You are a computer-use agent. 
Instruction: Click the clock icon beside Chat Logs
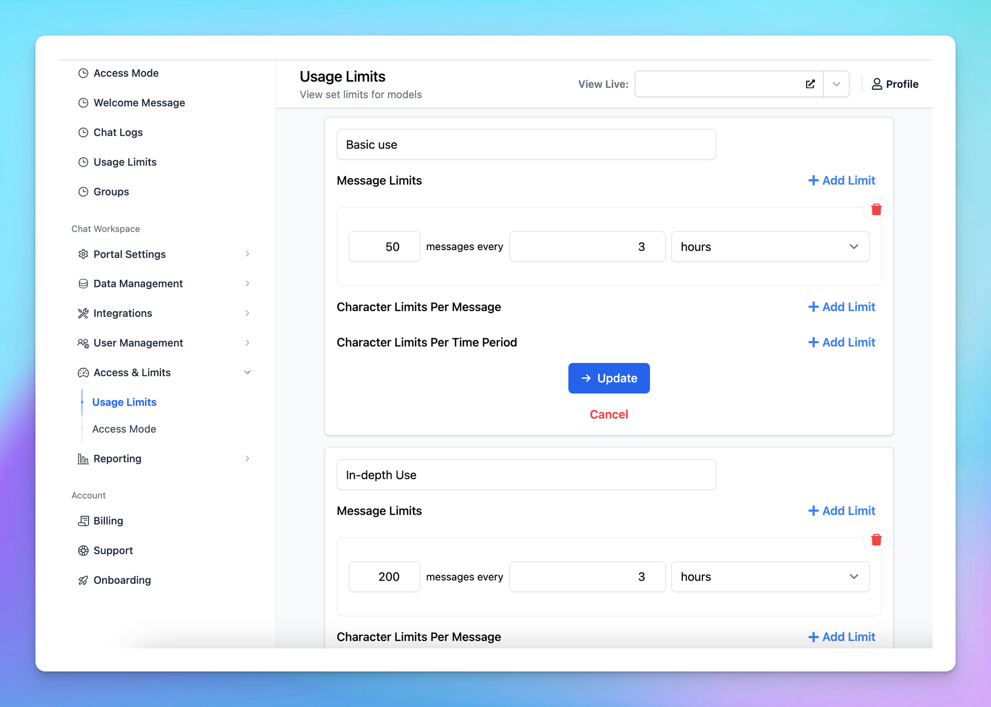click(x=83, y=132)
